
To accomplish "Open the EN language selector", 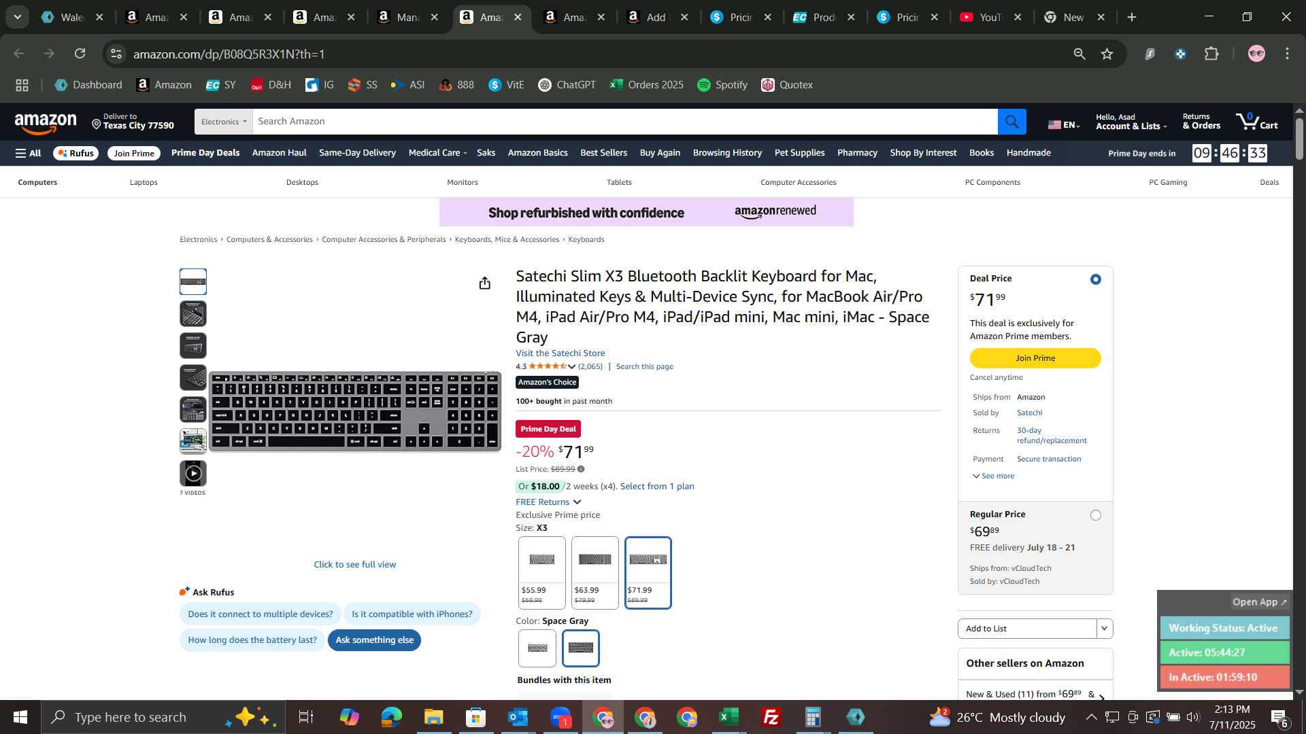I will pos(1064,124).
